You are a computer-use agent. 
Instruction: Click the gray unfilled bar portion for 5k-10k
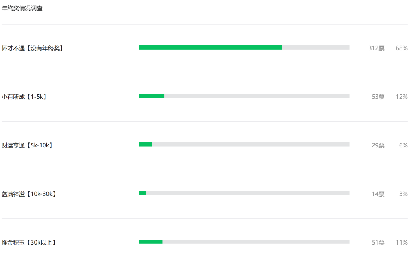(251, 144)
